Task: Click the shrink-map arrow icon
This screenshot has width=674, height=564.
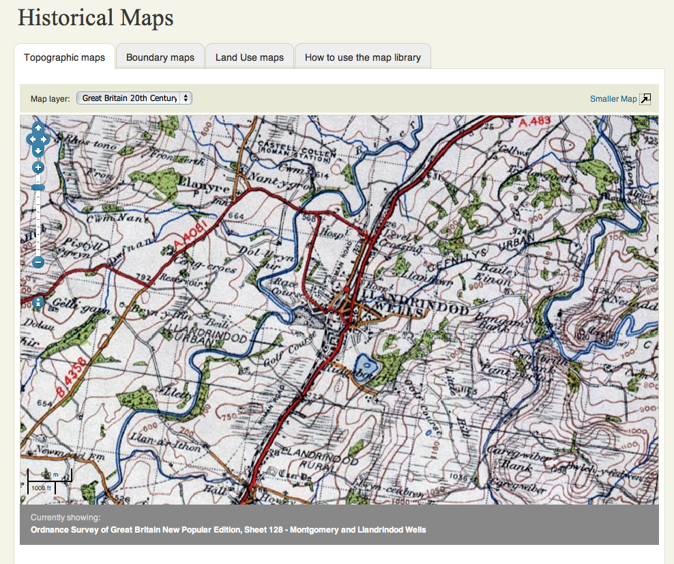Action: pos(645,99)
